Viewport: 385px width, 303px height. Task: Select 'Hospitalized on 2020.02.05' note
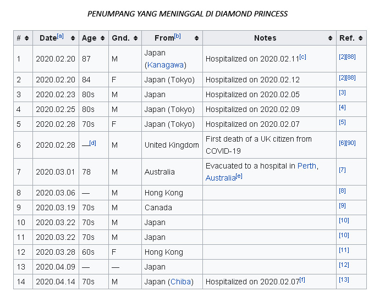pos(252,94)
